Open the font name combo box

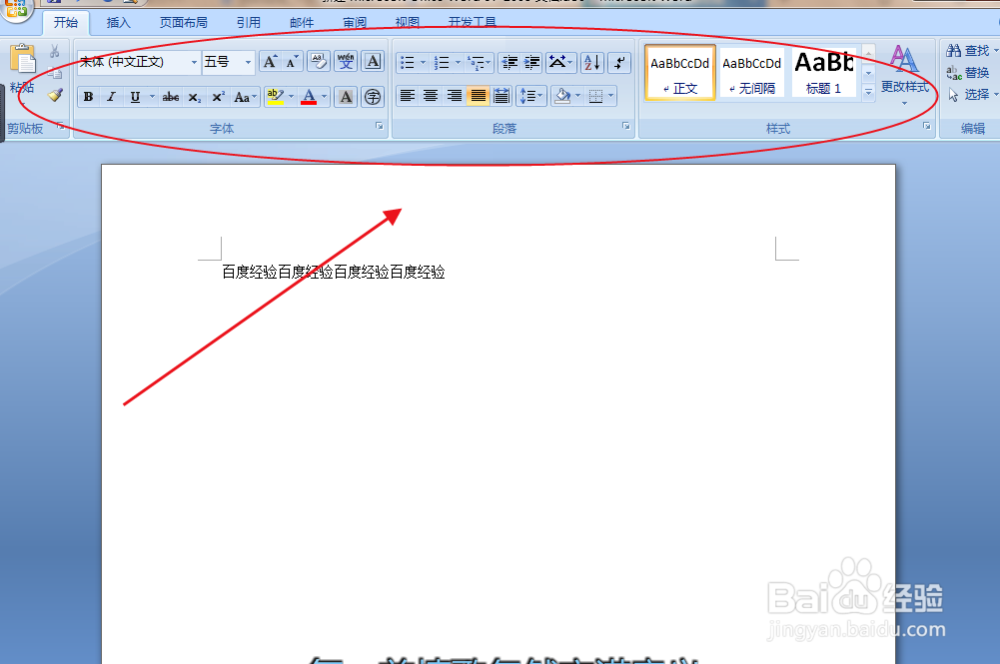(x=139, y=62)
